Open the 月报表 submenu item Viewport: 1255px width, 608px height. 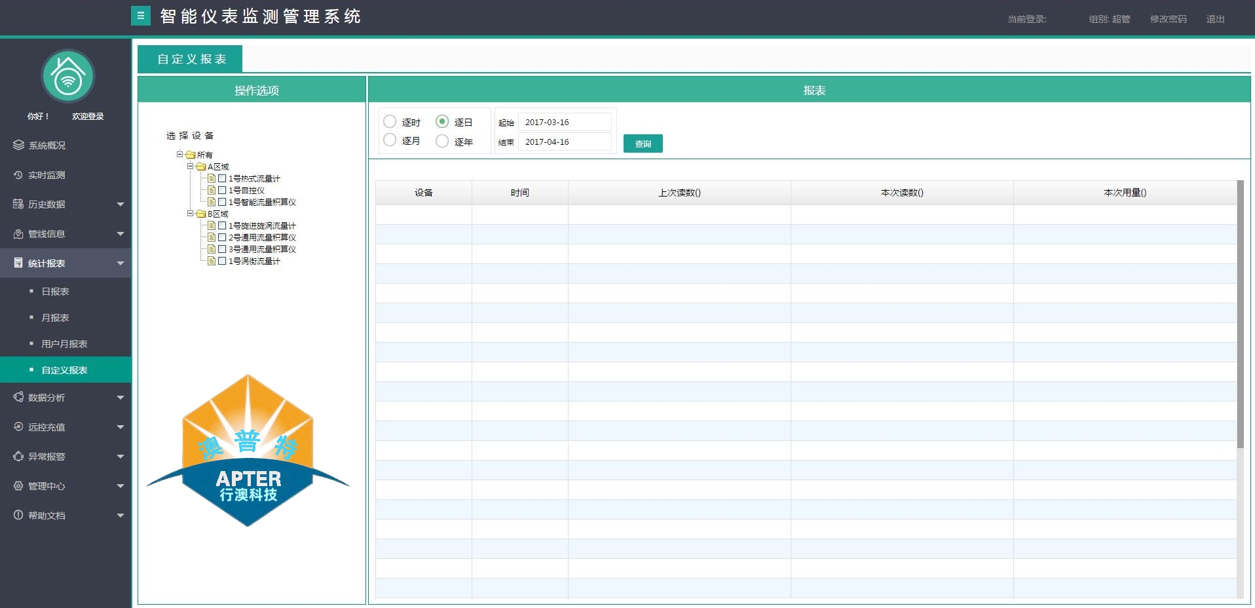pyautogui.click(x=66, y=317)
